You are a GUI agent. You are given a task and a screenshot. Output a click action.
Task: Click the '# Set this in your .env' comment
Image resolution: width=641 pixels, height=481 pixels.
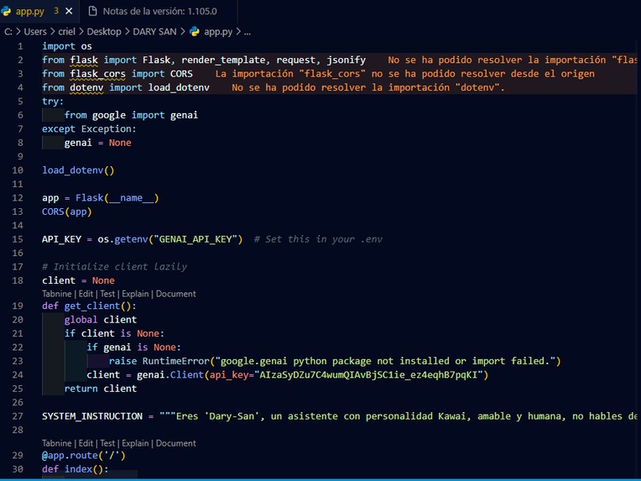tap(318, 239)
